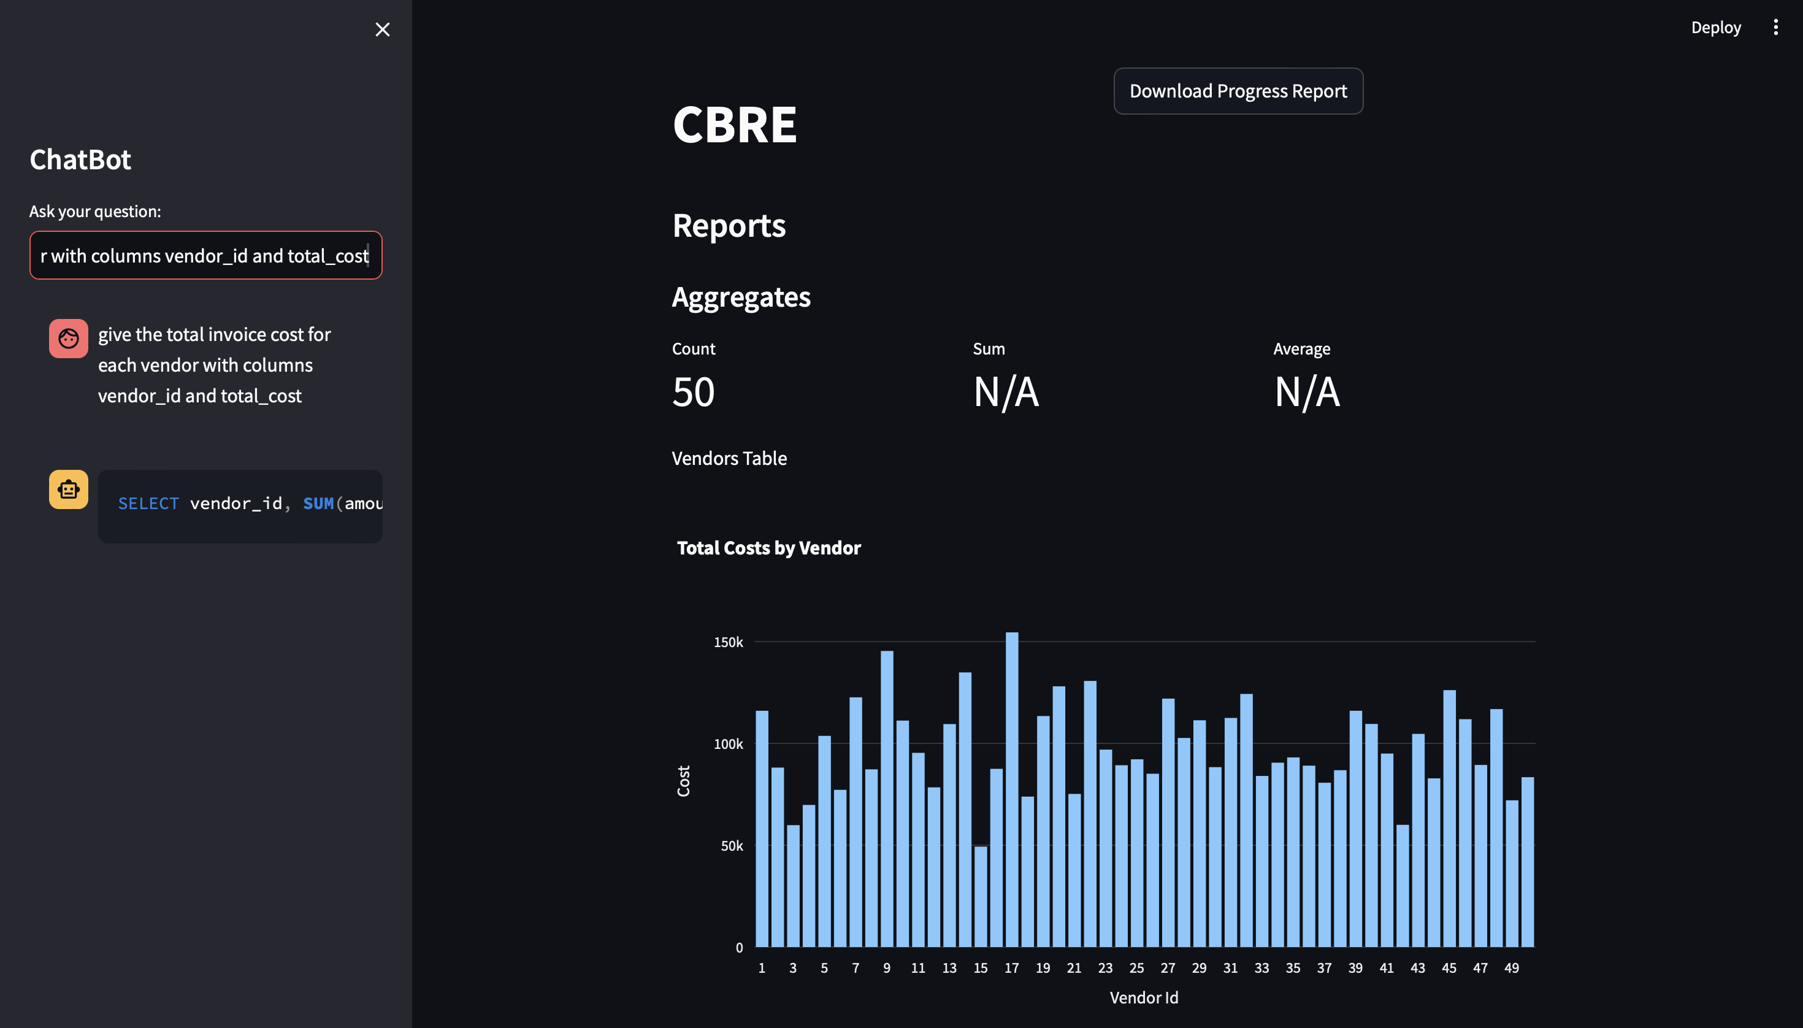Click the user avatar face icon
1803x1028 pixels.
69,339
